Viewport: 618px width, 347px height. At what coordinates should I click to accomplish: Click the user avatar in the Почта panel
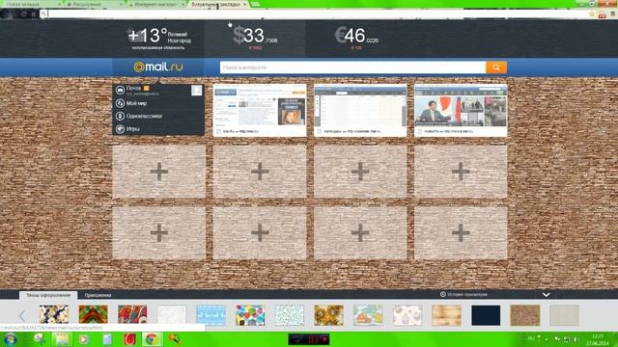(x=197, y=90)
